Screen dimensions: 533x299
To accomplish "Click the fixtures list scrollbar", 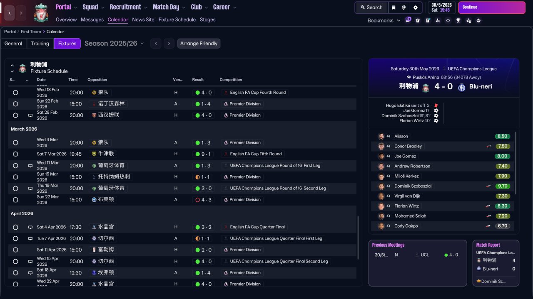I will [358, 238].
